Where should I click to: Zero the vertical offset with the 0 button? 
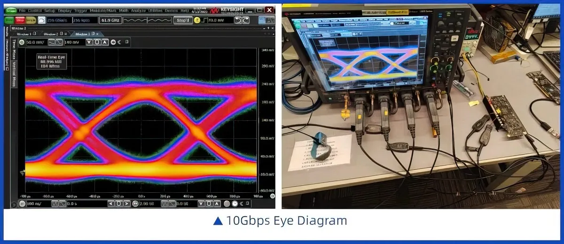coord(97,42)
